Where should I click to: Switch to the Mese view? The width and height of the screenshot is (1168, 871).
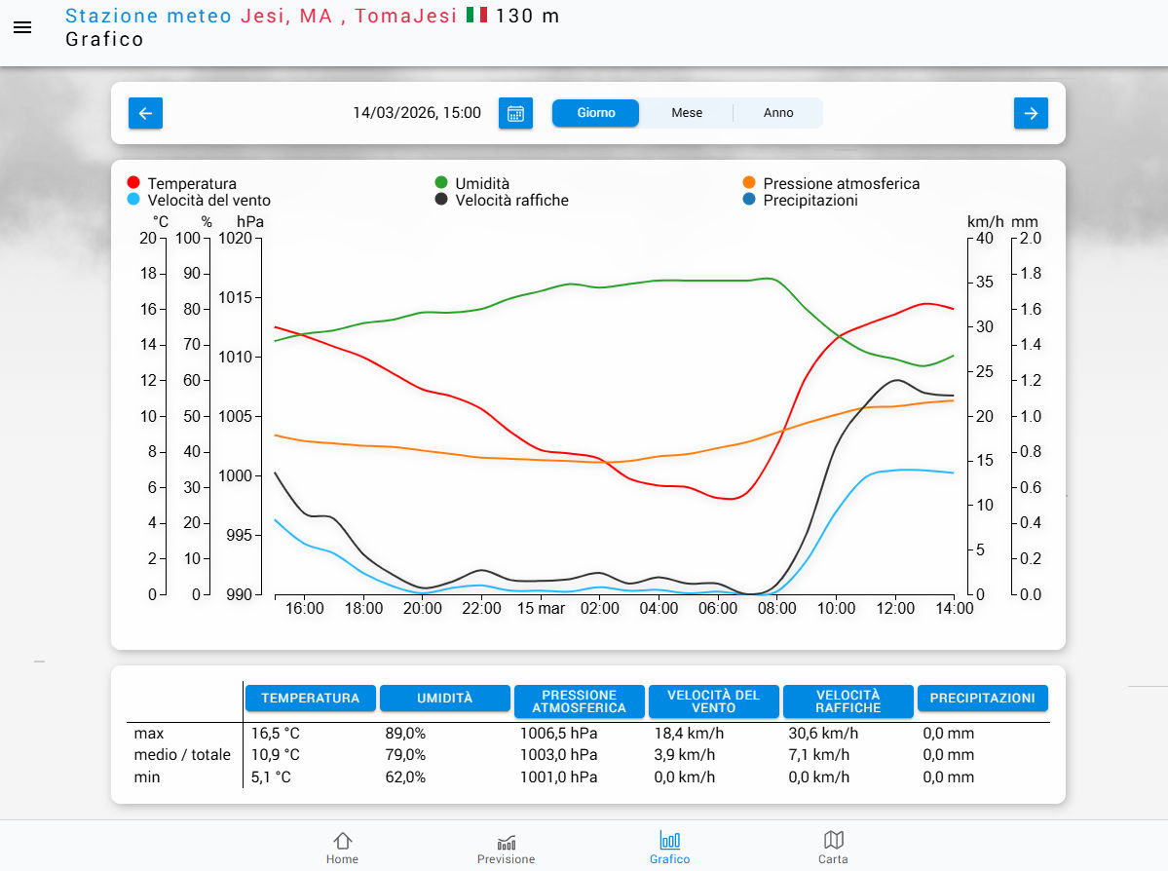pos(687,113)
